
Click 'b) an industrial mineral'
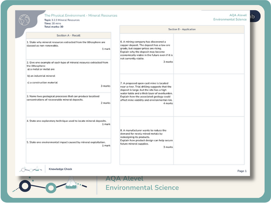[41, 76]
